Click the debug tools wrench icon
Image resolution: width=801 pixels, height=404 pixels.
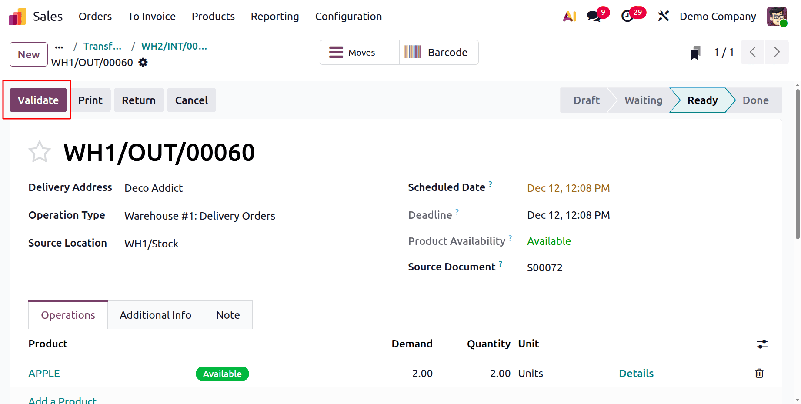(663, 17)
